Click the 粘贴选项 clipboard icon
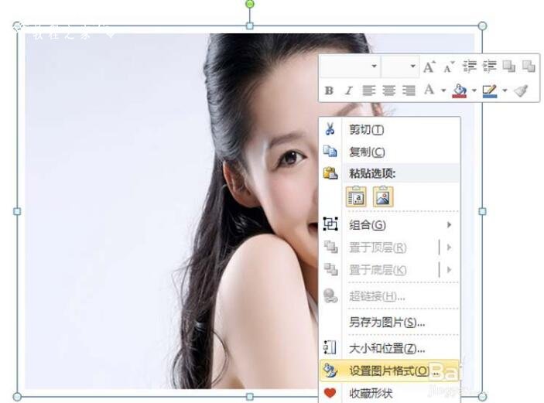 click(330, 172)
